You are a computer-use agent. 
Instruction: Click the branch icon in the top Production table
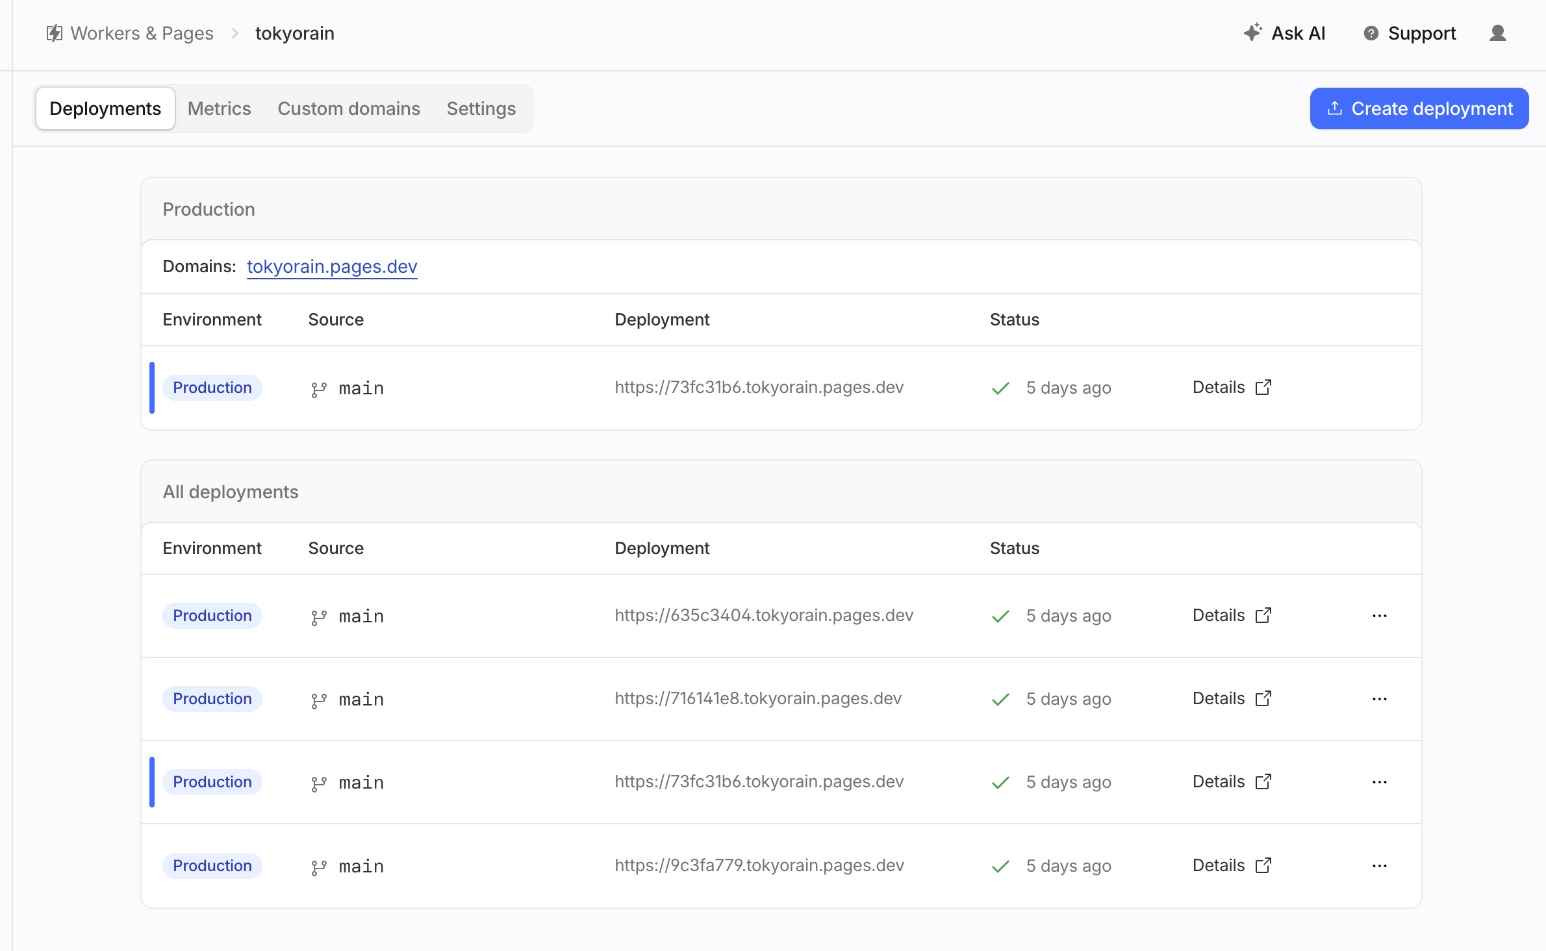(318, 389)
